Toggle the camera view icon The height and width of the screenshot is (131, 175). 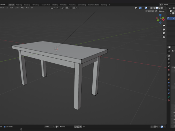pos(164,33)
